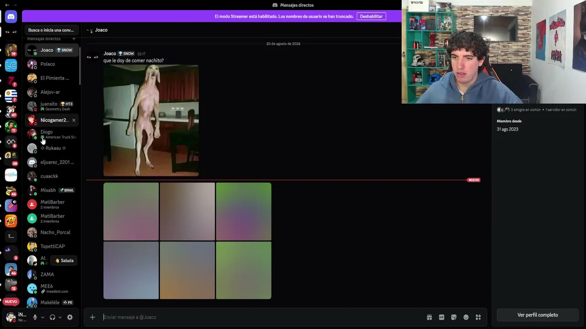
Task: Open El Pimienta conversation
Action: click(52, 78)
